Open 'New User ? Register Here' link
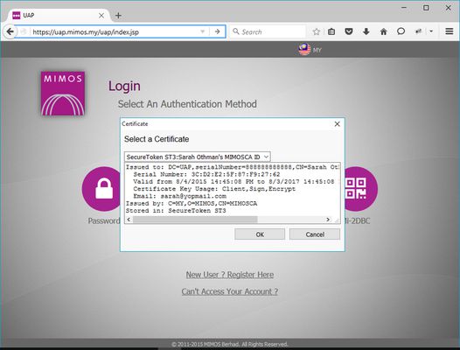Viewport: 460px width, 350px height. pyautogui.click(x=230, y=275)
